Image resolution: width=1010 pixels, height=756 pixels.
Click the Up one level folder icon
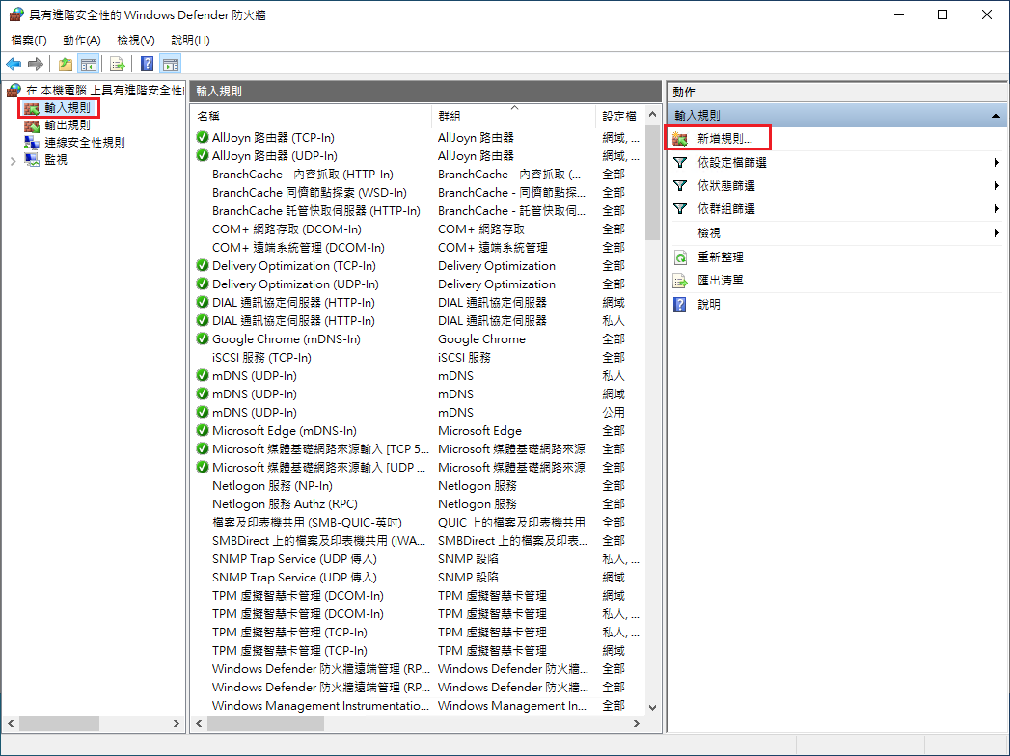coord(65,64)
